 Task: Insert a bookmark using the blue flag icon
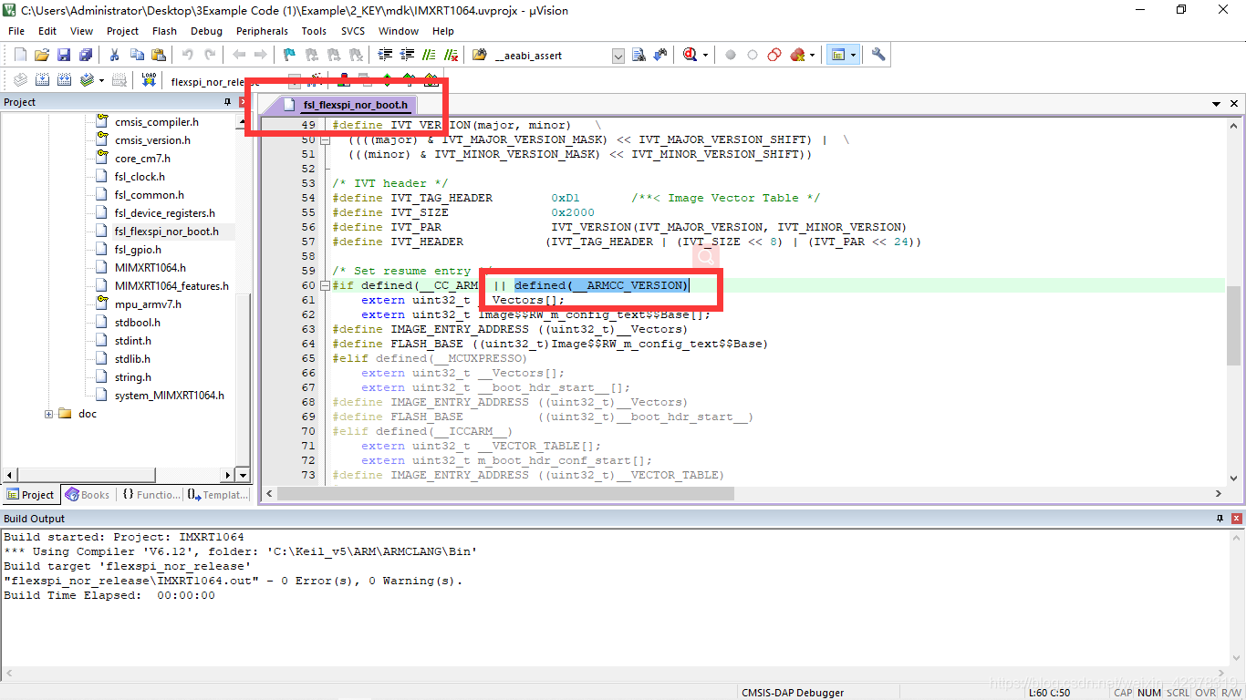tap(288, 55)
